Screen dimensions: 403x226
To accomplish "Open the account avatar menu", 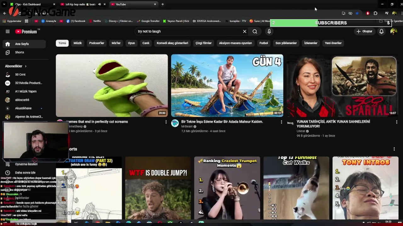I will click(x=394, y=31).
